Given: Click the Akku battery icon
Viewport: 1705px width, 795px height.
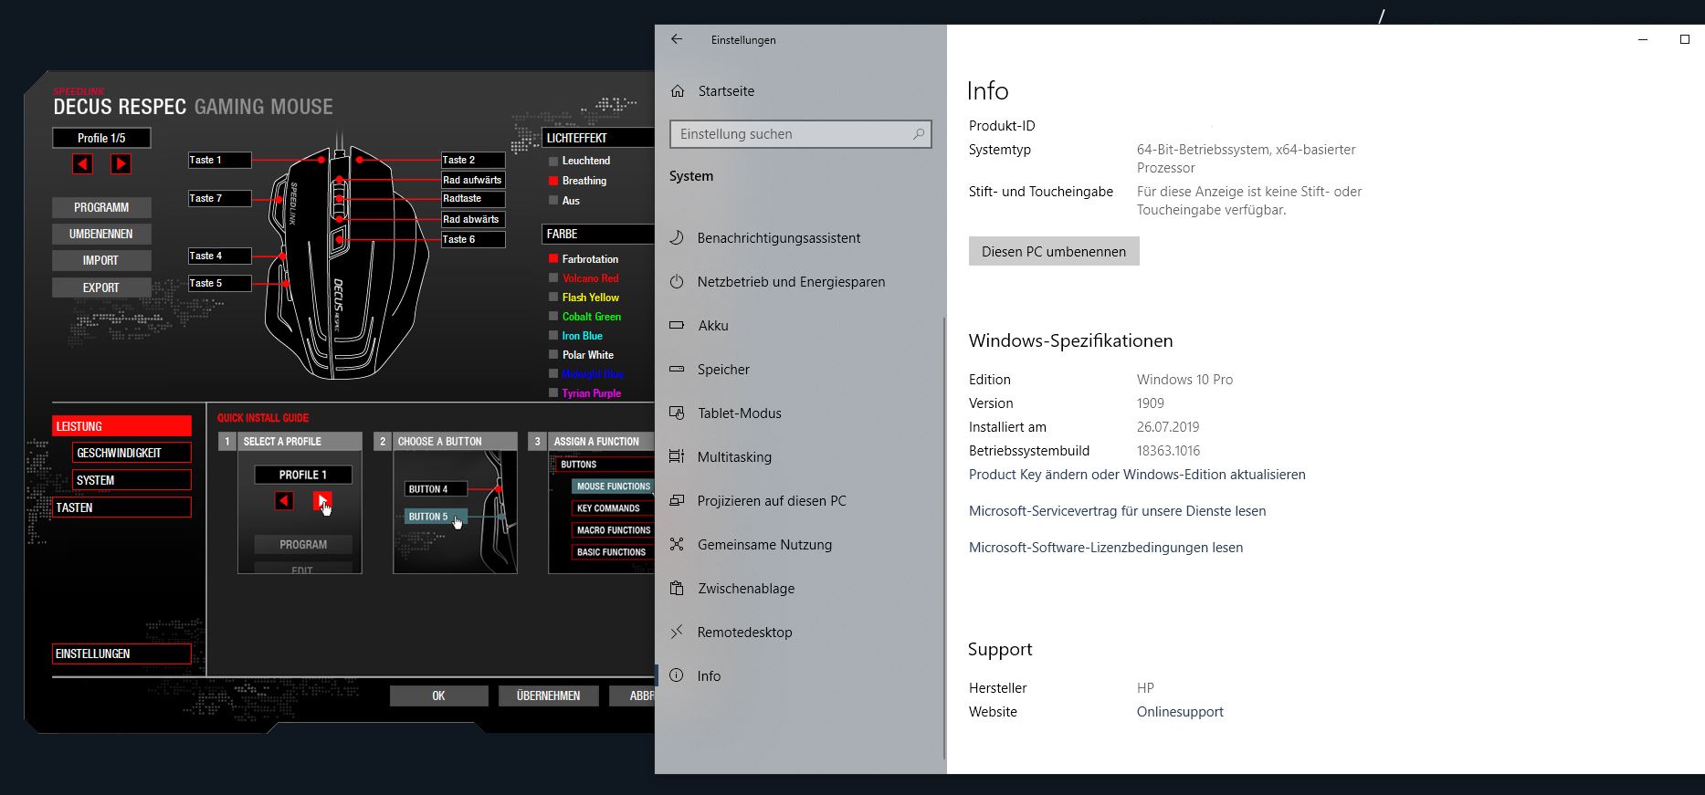Looking at the screenshot, I should pos(677,325).
